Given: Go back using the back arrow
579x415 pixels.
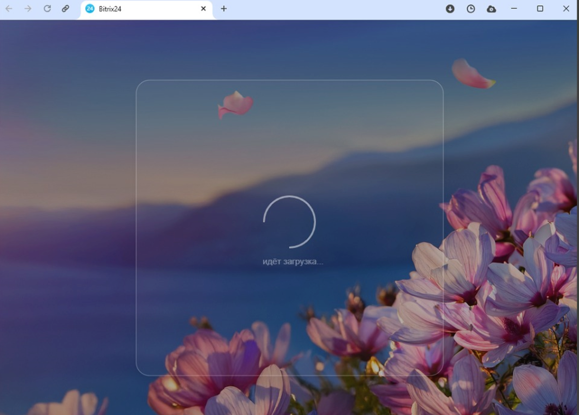Looking at the screenshot, I should pos(9,9).
